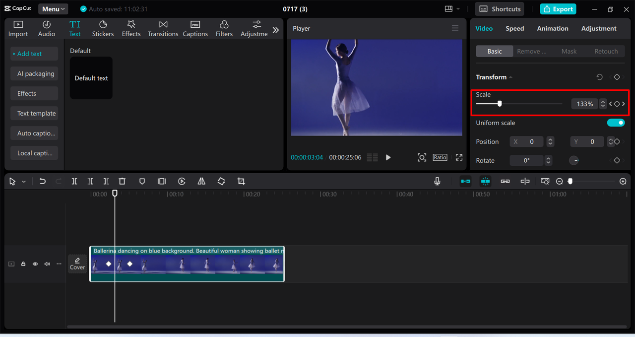Reset Transform settings with the reset arrow
Viewport: 635px width, 337px height.
point(599,77)
